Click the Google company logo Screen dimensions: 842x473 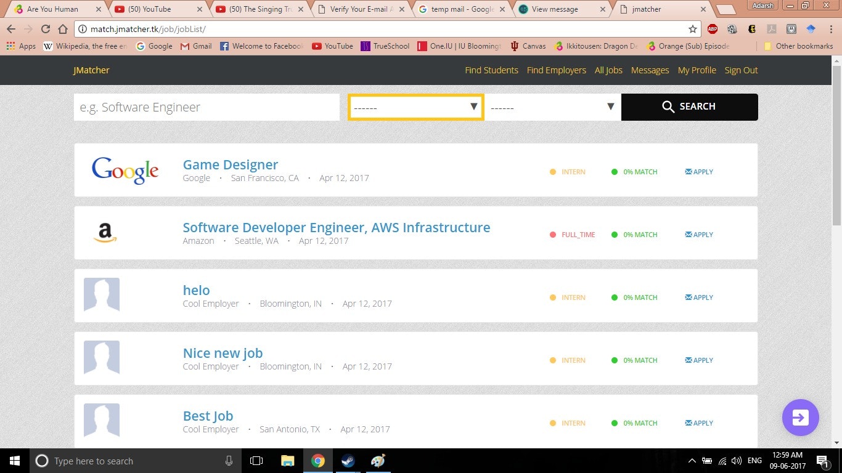(125, 170)
